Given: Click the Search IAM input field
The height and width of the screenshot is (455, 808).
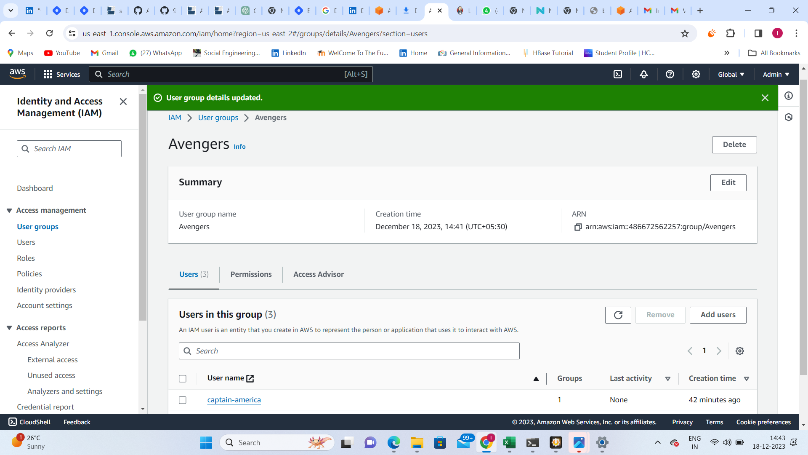Looking at the screenshot, I should (x=69, y=149).
